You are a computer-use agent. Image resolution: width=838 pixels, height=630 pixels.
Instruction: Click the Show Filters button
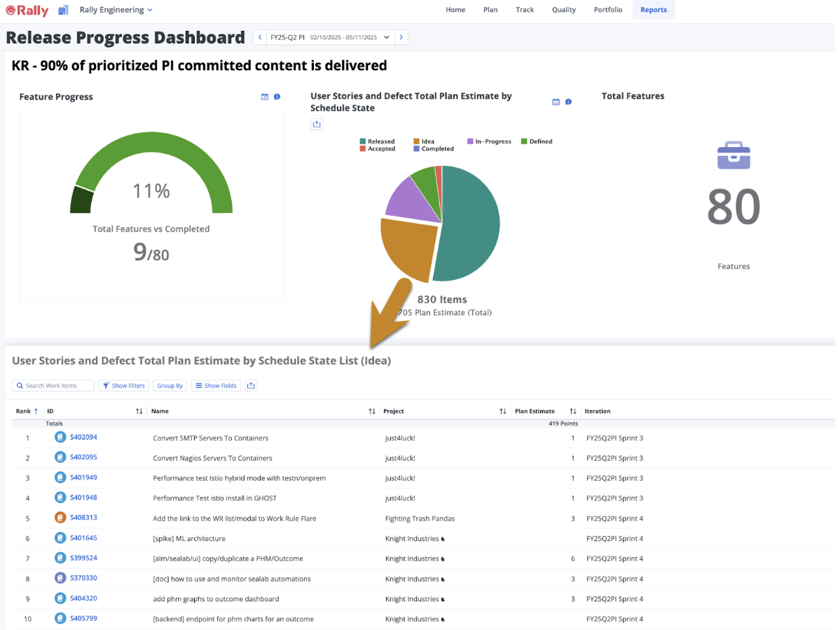tap(123, 386)
